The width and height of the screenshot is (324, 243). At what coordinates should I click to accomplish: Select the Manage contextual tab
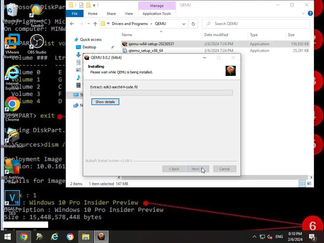pyautogui.click(x=157, y=6)
